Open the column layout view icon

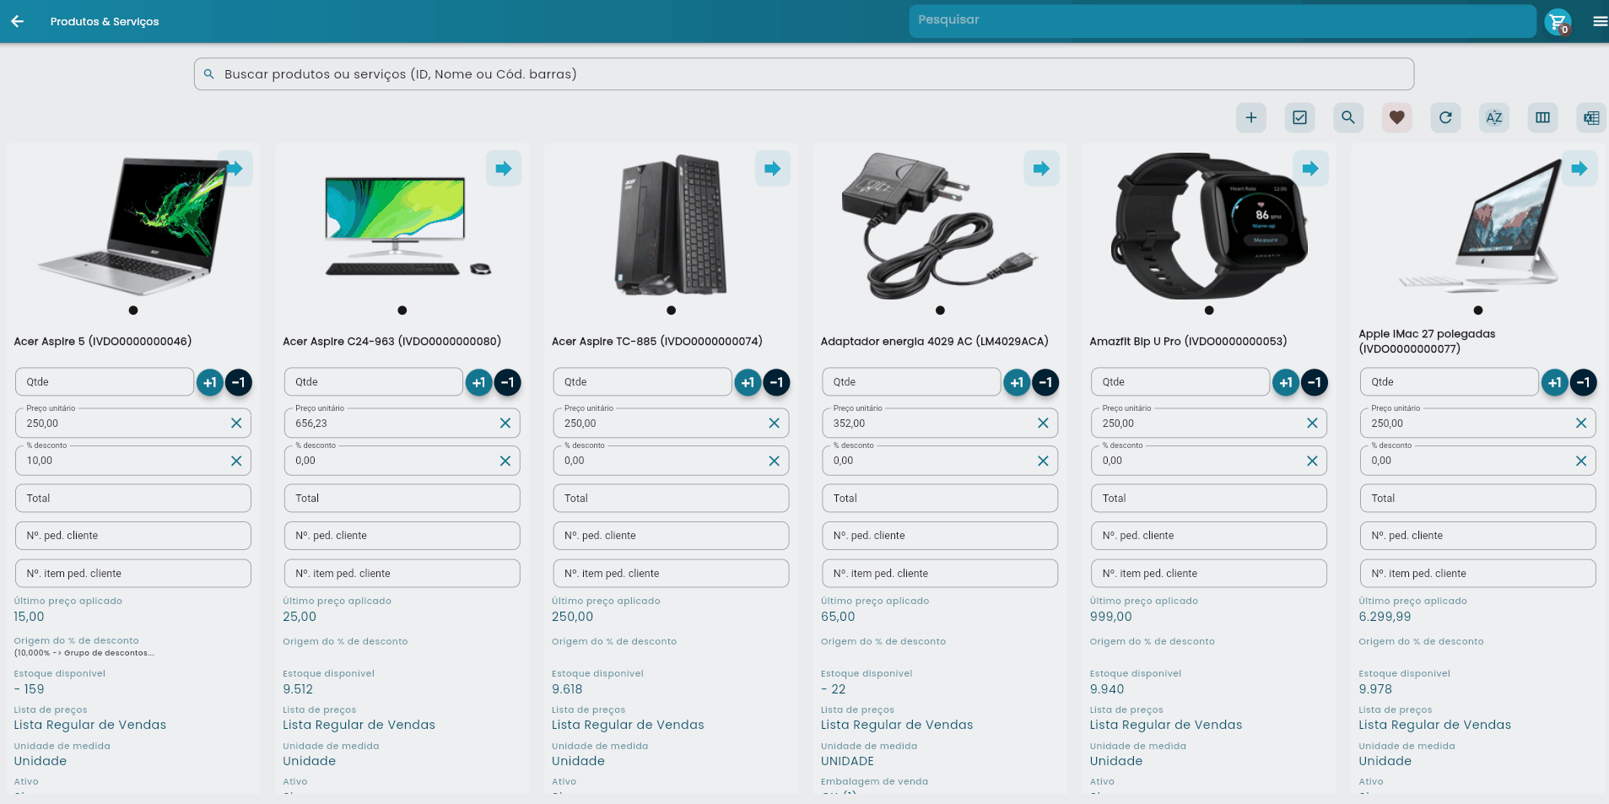[x=1542, y=118]
